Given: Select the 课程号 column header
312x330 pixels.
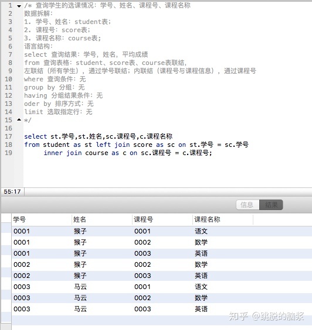Looking at the screenshot, I should 162,219.
